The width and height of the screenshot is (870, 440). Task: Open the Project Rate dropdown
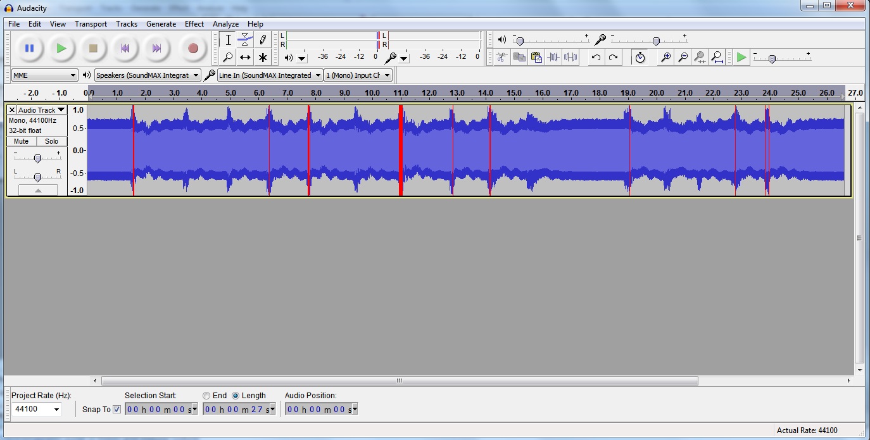(37, 410)
